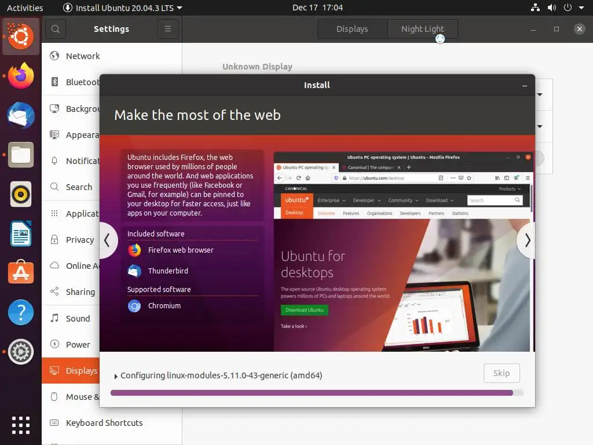Viewport: 593px width, 445px height.
Task: Click the installation progress bar
Action: click(317, 393)
